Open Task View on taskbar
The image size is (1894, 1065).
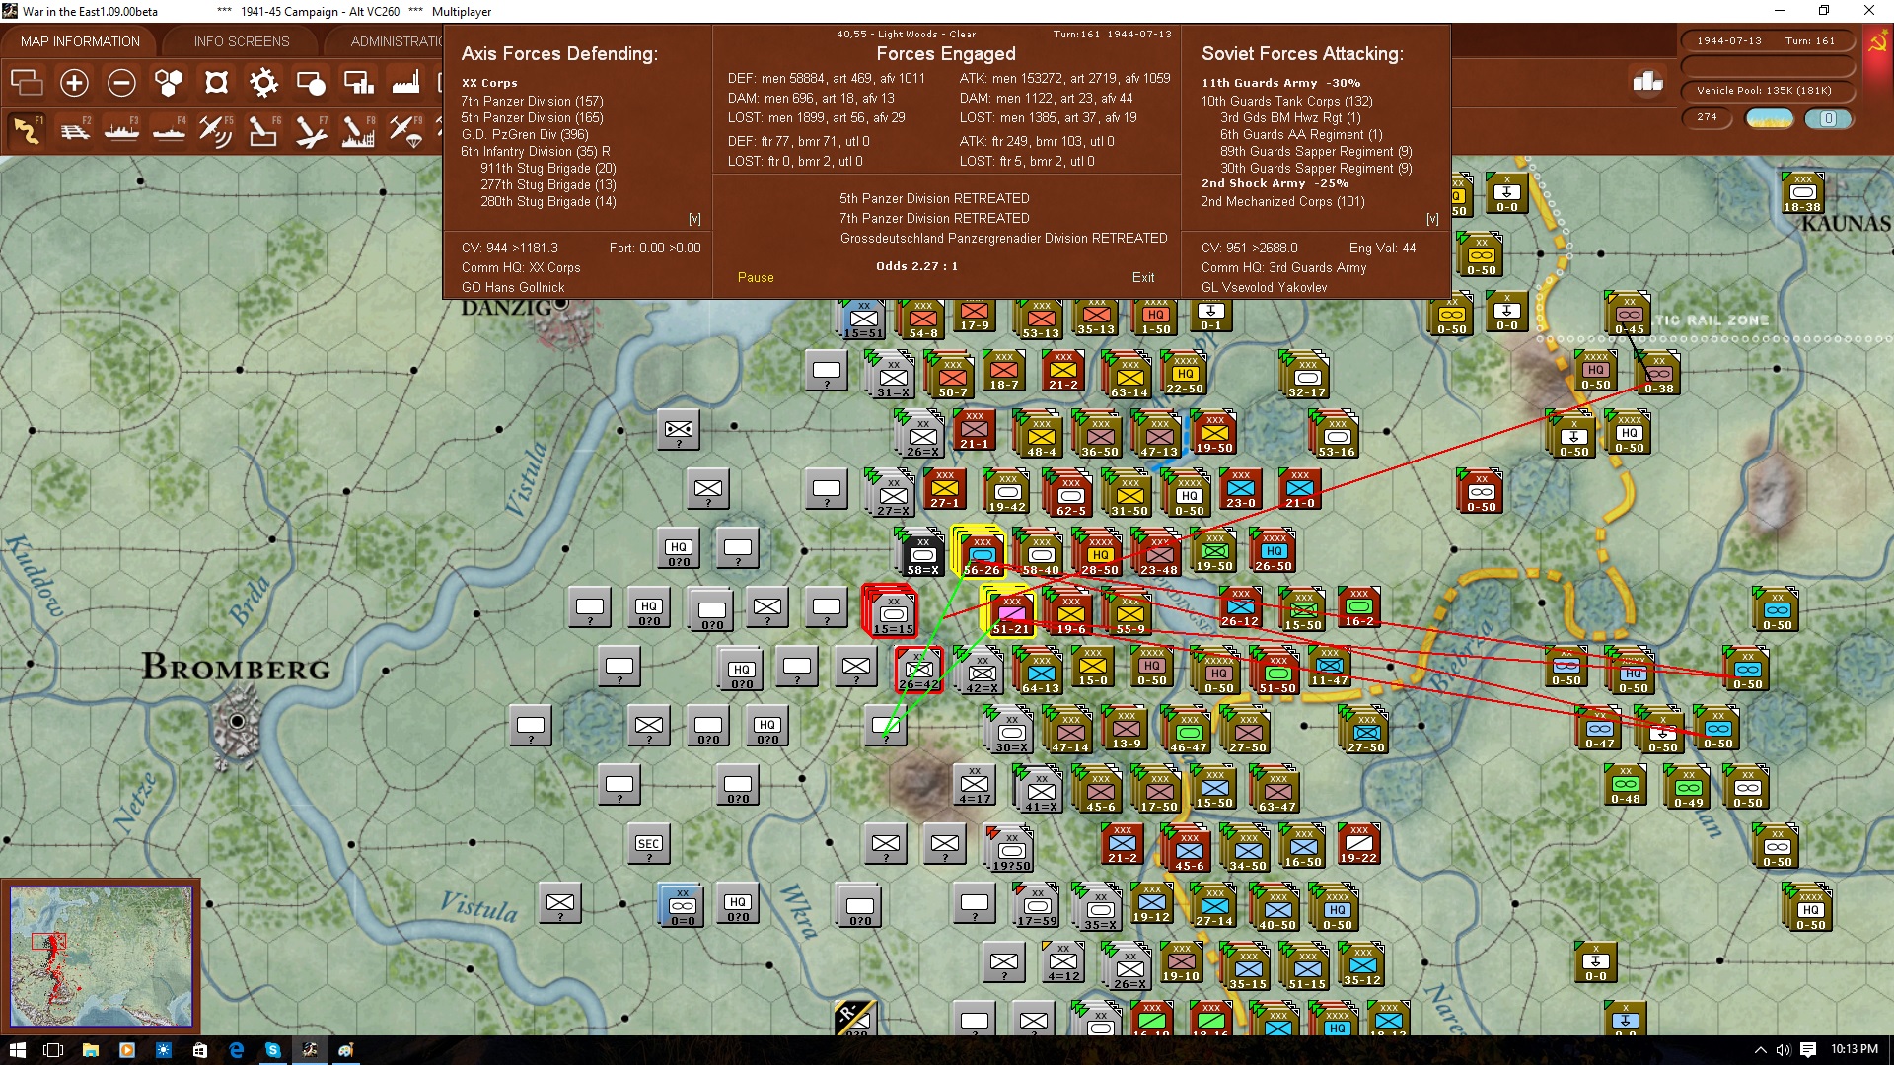pyautogui.click(x=53, y=1050)
